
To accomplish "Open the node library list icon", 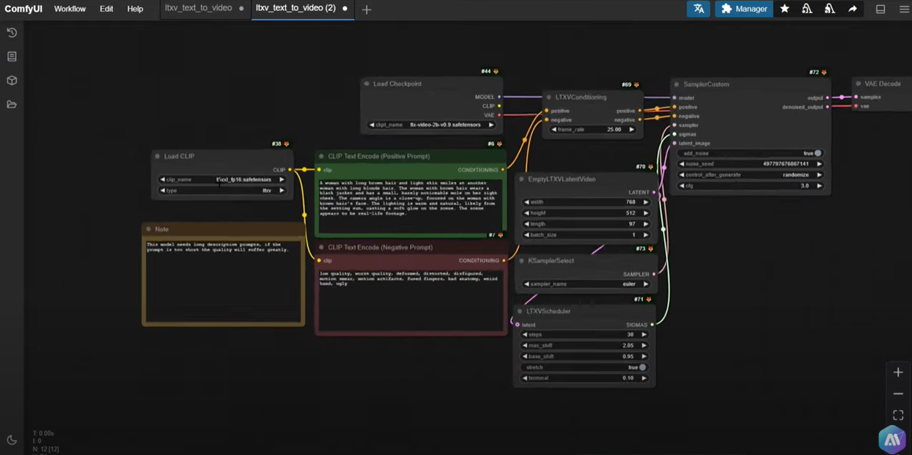I will point(12,56).
